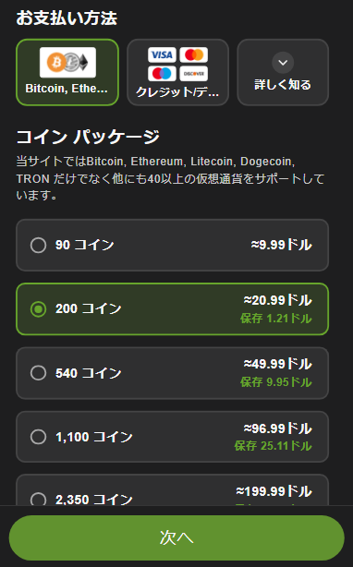Click the ≈96.99ドル package row
The width and height of the screenshot is (353, 567).
tap(172, 437)
